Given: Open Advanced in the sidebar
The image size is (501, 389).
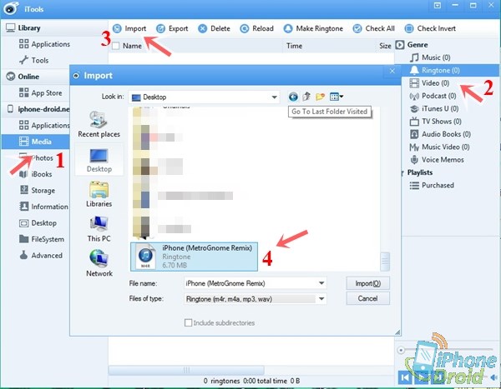Looking at the screenshot, I should click(41, 256).
